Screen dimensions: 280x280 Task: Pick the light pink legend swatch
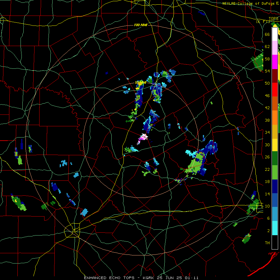click(275, 48)
